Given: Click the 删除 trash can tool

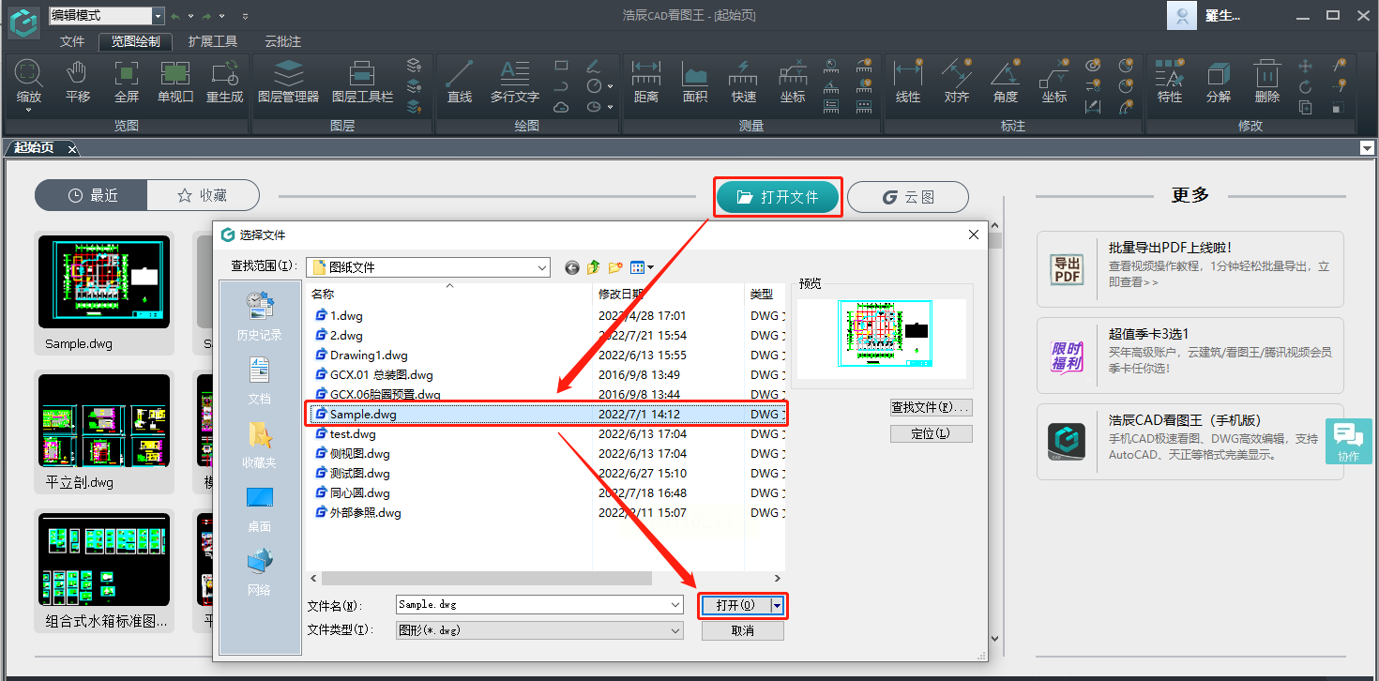Looking at the screenshot, I should (x=1267, y=81).
